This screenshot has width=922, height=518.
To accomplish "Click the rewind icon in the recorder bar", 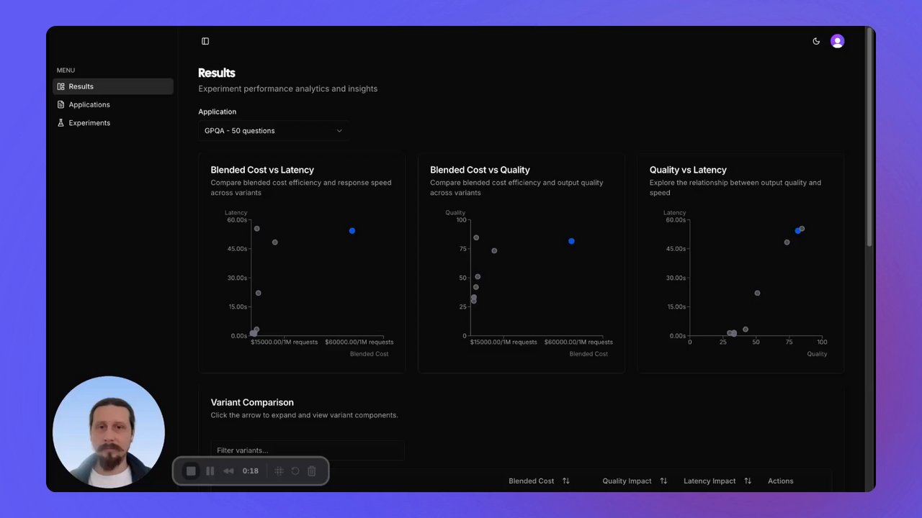I will [x=228, y=471].
